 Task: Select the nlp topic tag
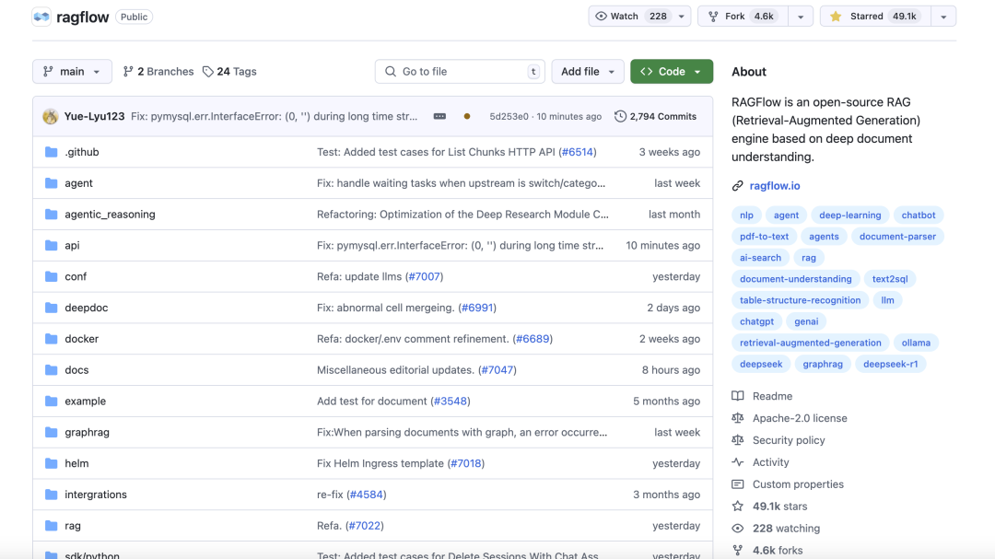(x=746, y=215)
